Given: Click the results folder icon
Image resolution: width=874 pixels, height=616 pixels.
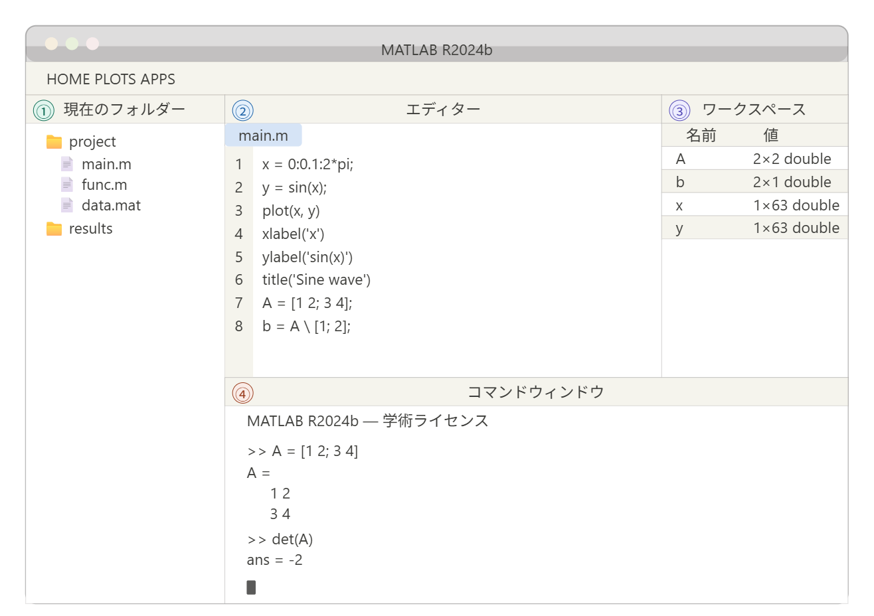Looking at the screenshot, I should (x=54, y=229).
